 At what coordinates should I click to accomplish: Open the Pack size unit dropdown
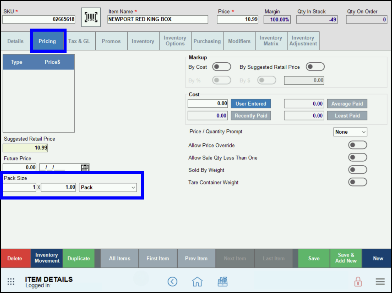click(x=108, y=187)
